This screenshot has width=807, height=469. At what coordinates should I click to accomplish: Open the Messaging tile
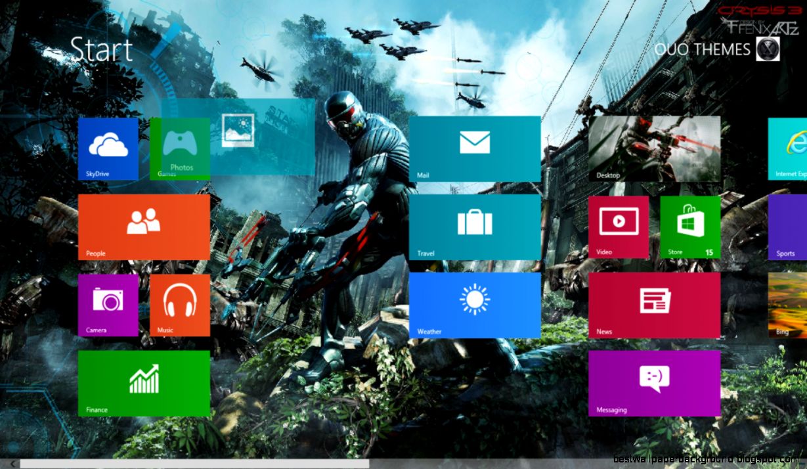tap(654, 384)
